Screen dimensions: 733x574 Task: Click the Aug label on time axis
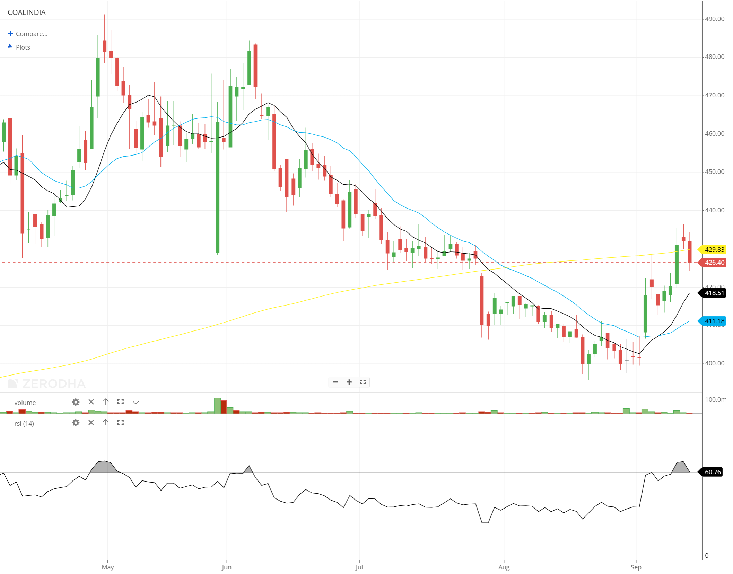(x=504, y=567)
